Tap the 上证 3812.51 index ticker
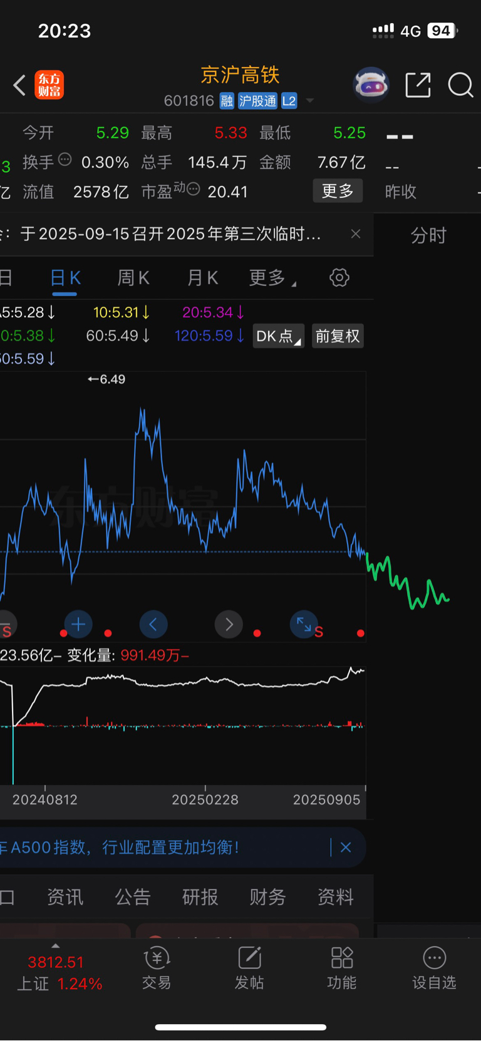 [x=59, y=973]
